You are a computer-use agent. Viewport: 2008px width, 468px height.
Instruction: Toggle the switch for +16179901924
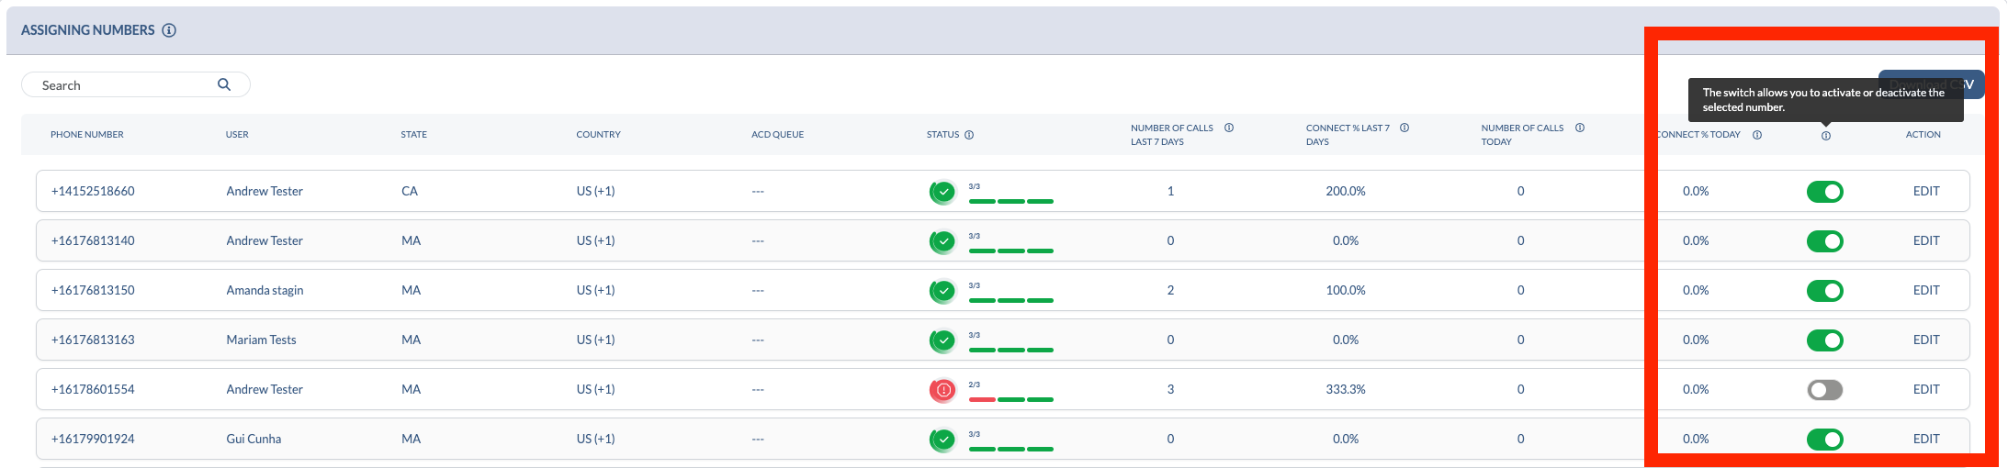(1825, 440)
